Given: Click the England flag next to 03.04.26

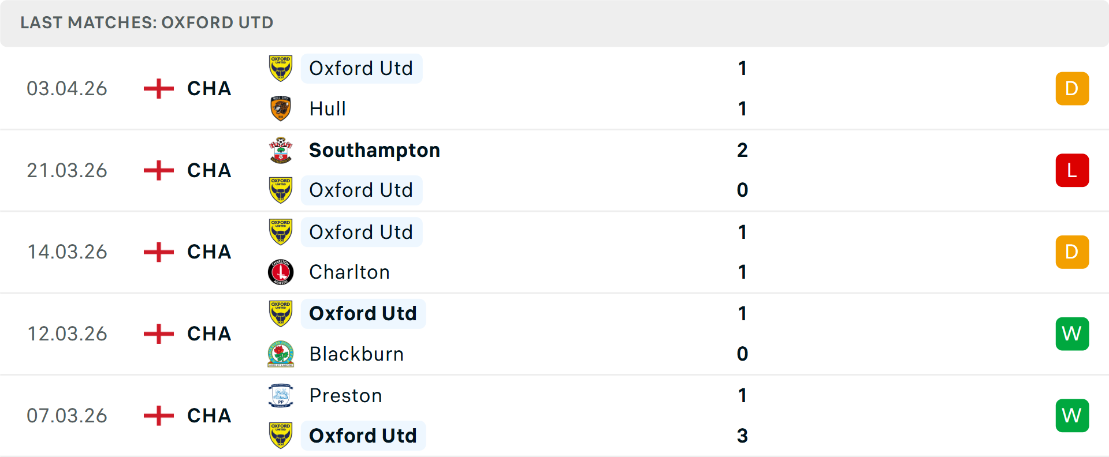Looking at the screenshot, I should (157, 88).
